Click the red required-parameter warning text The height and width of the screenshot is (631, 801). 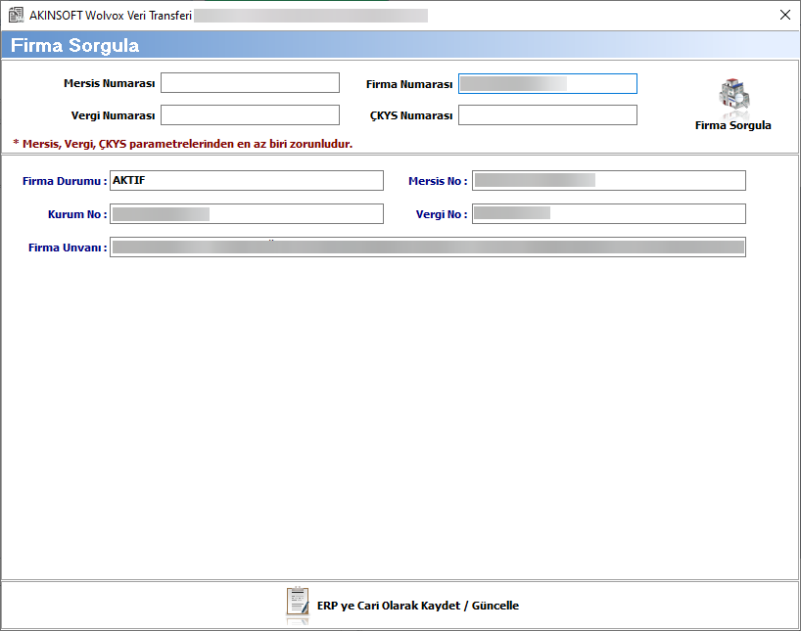click(183, 144)
